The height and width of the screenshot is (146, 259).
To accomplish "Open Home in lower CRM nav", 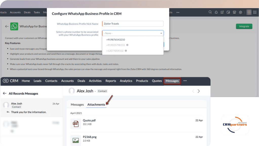I will pyautogui.click(x=26, y=81).
